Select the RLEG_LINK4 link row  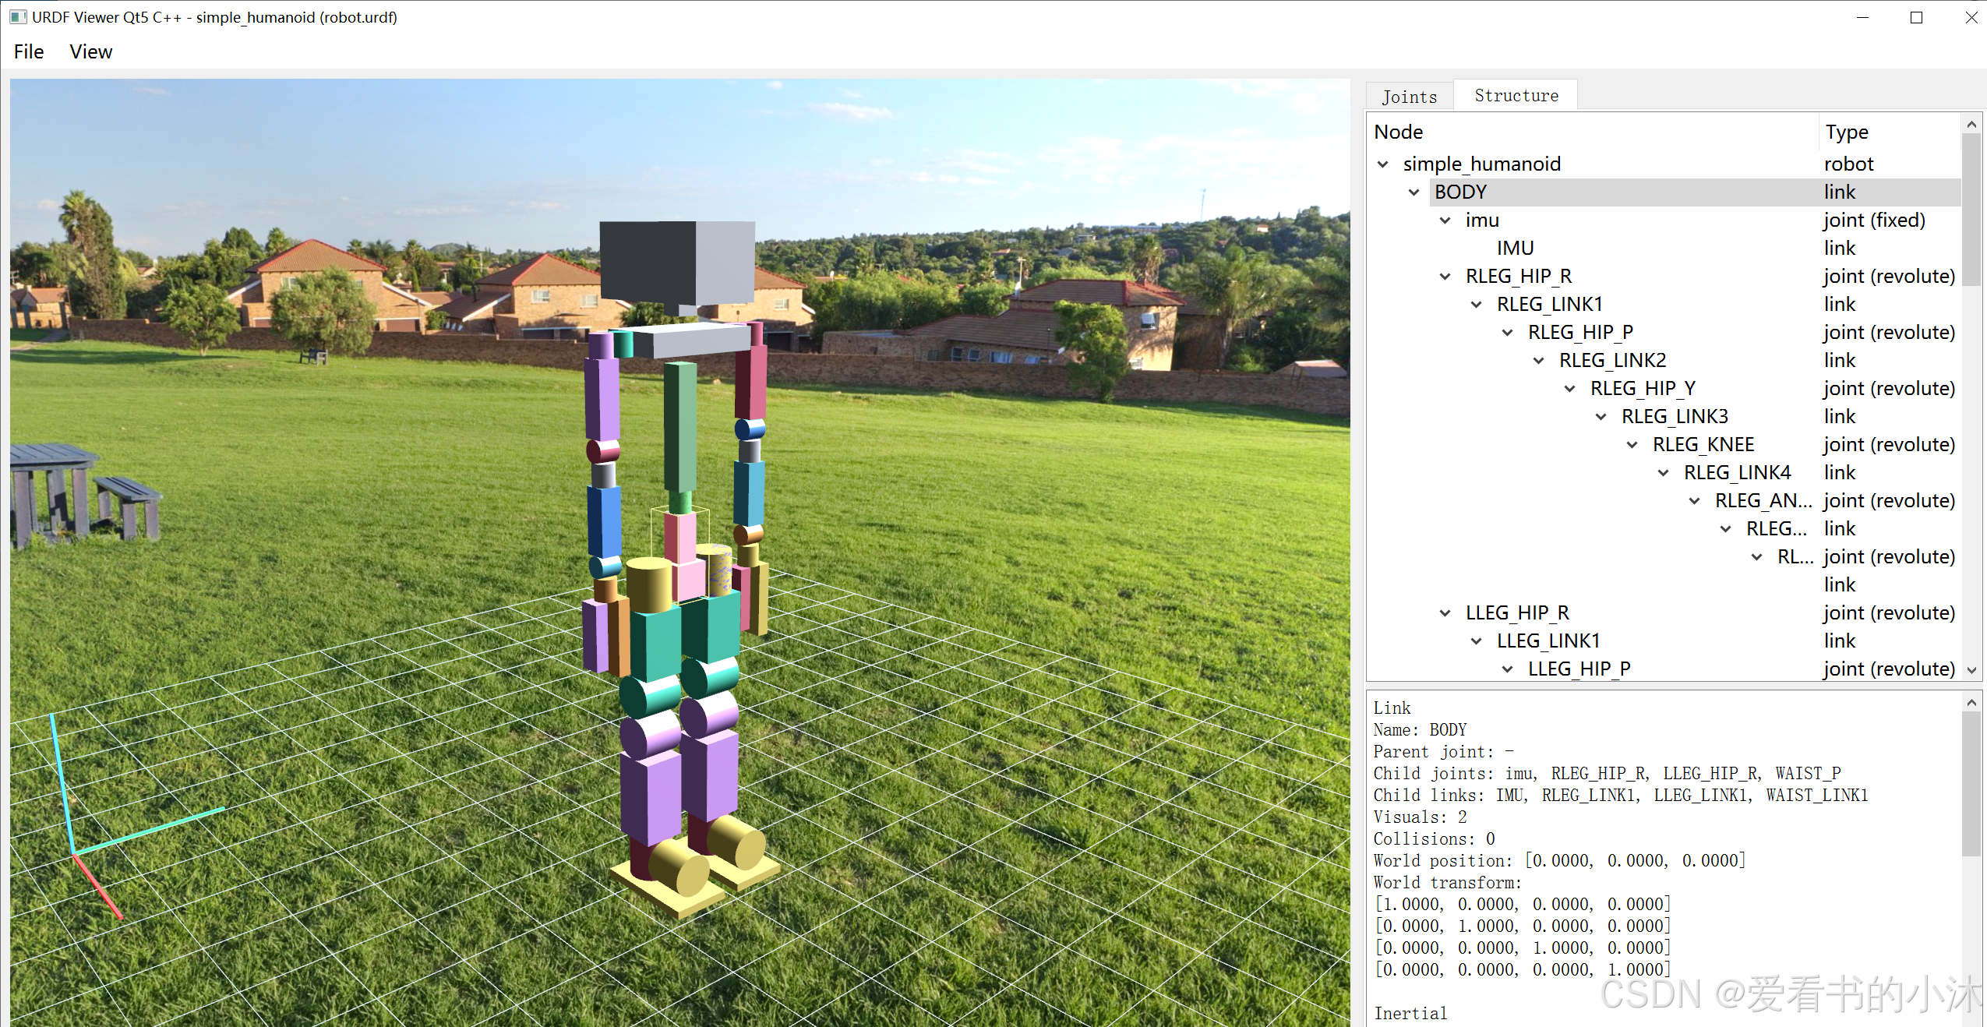click(1664, 473)
